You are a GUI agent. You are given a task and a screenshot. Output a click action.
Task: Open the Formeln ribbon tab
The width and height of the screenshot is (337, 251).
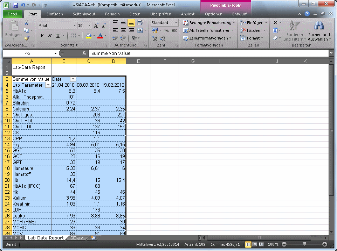click(112, 14)
